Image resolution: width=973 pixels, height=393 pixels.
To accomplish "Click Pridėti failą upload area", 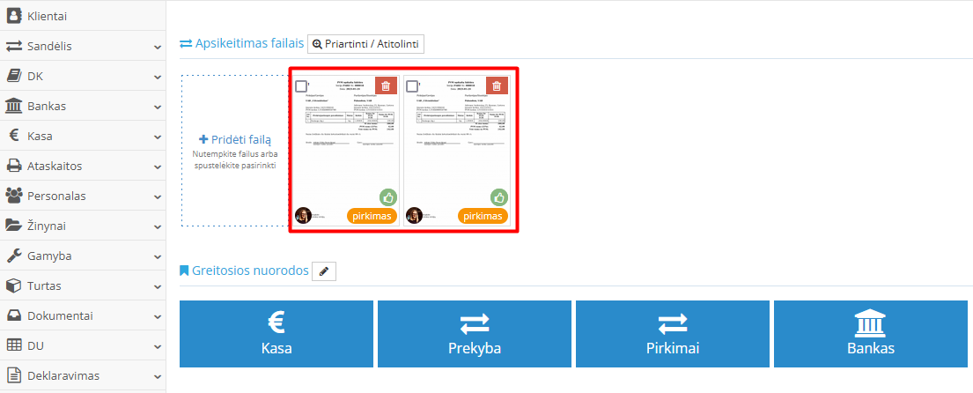I will coord(235,150).
